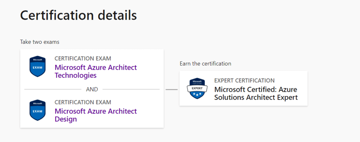Click the 'Take two exams' label
Screen dimensions: 360x142
tap(40, 42)
